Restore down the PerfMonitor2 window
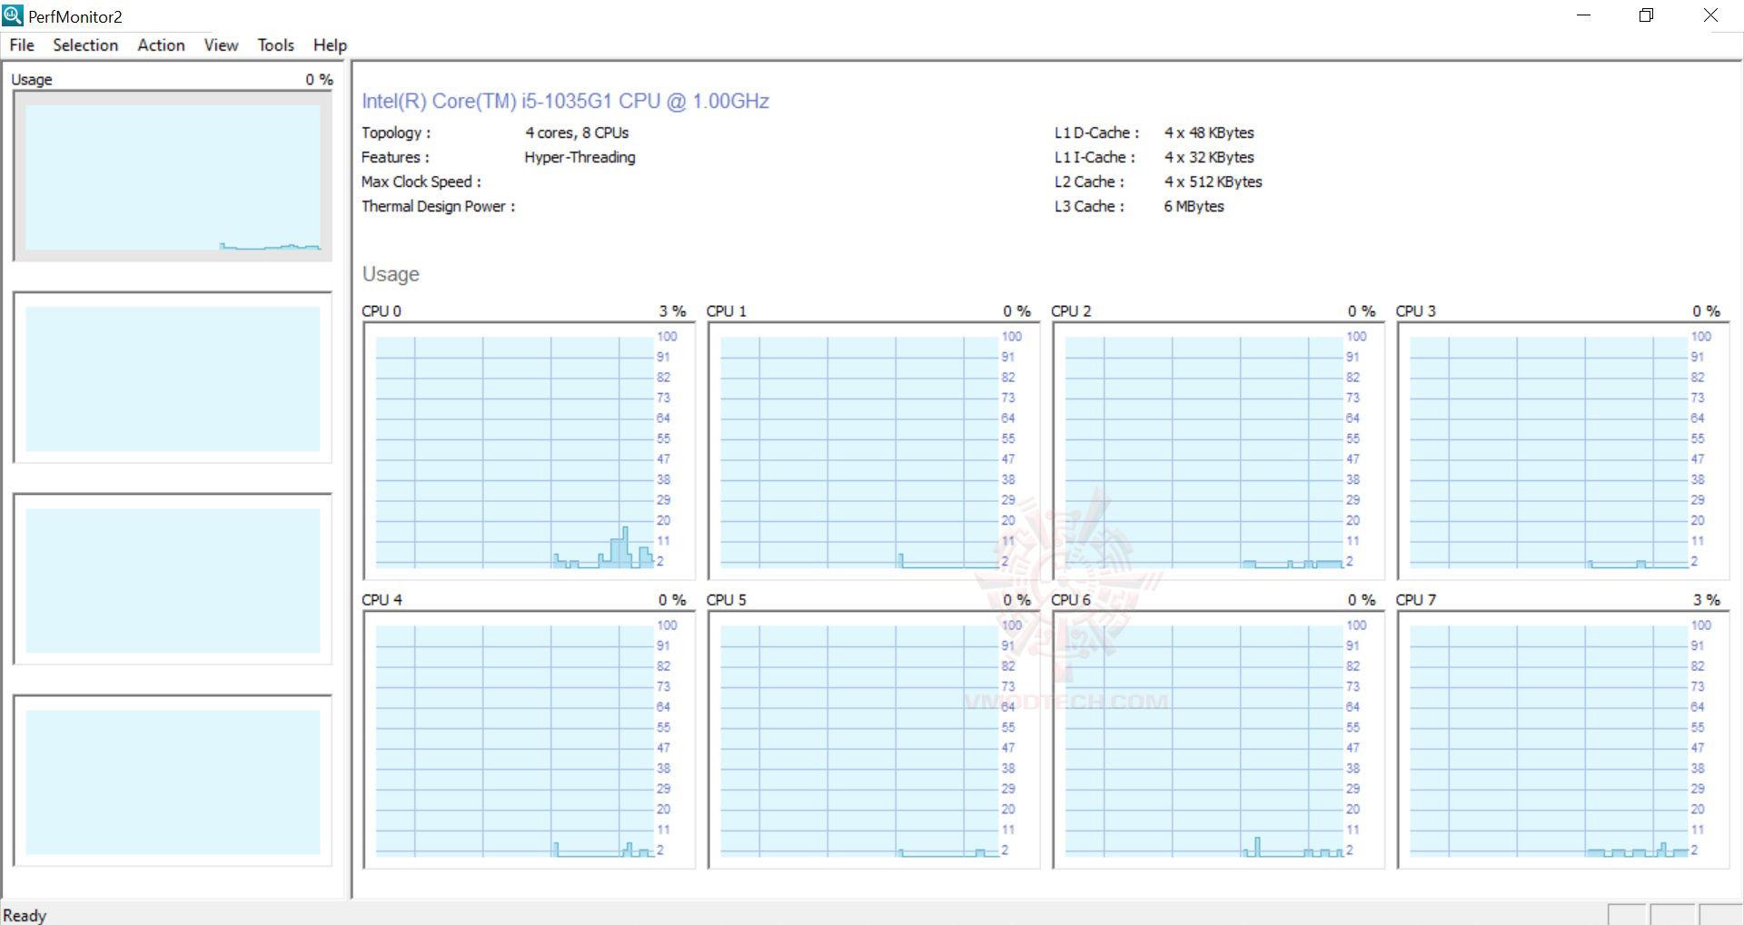 pyautogui.click(x=1646, y=15)
